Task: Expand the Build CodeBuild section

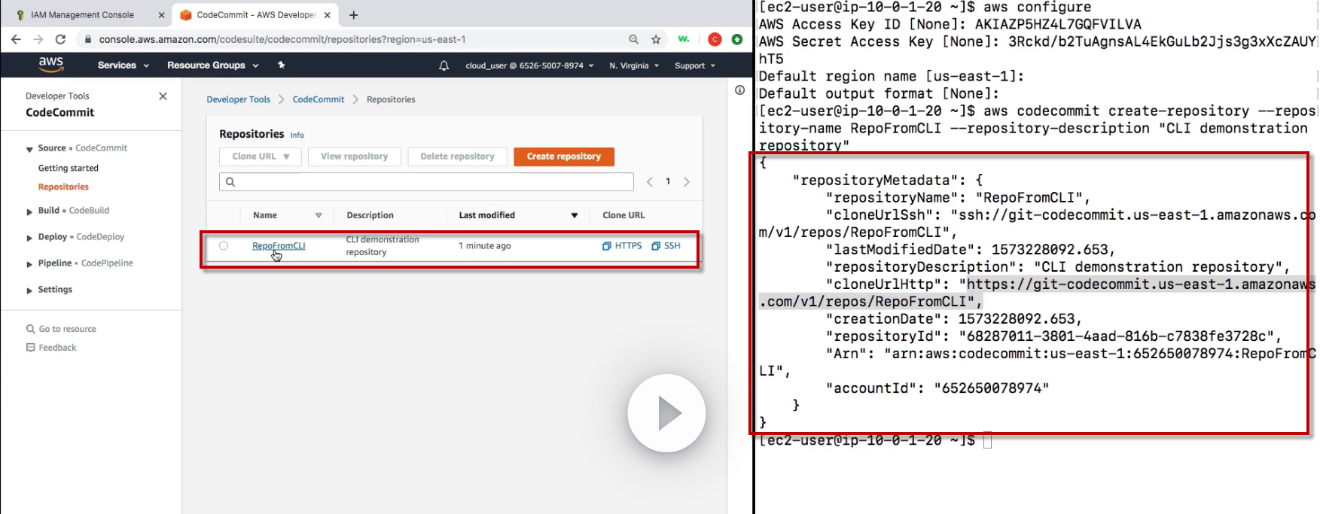Action: pyautogui.click(x=29, y=211)
